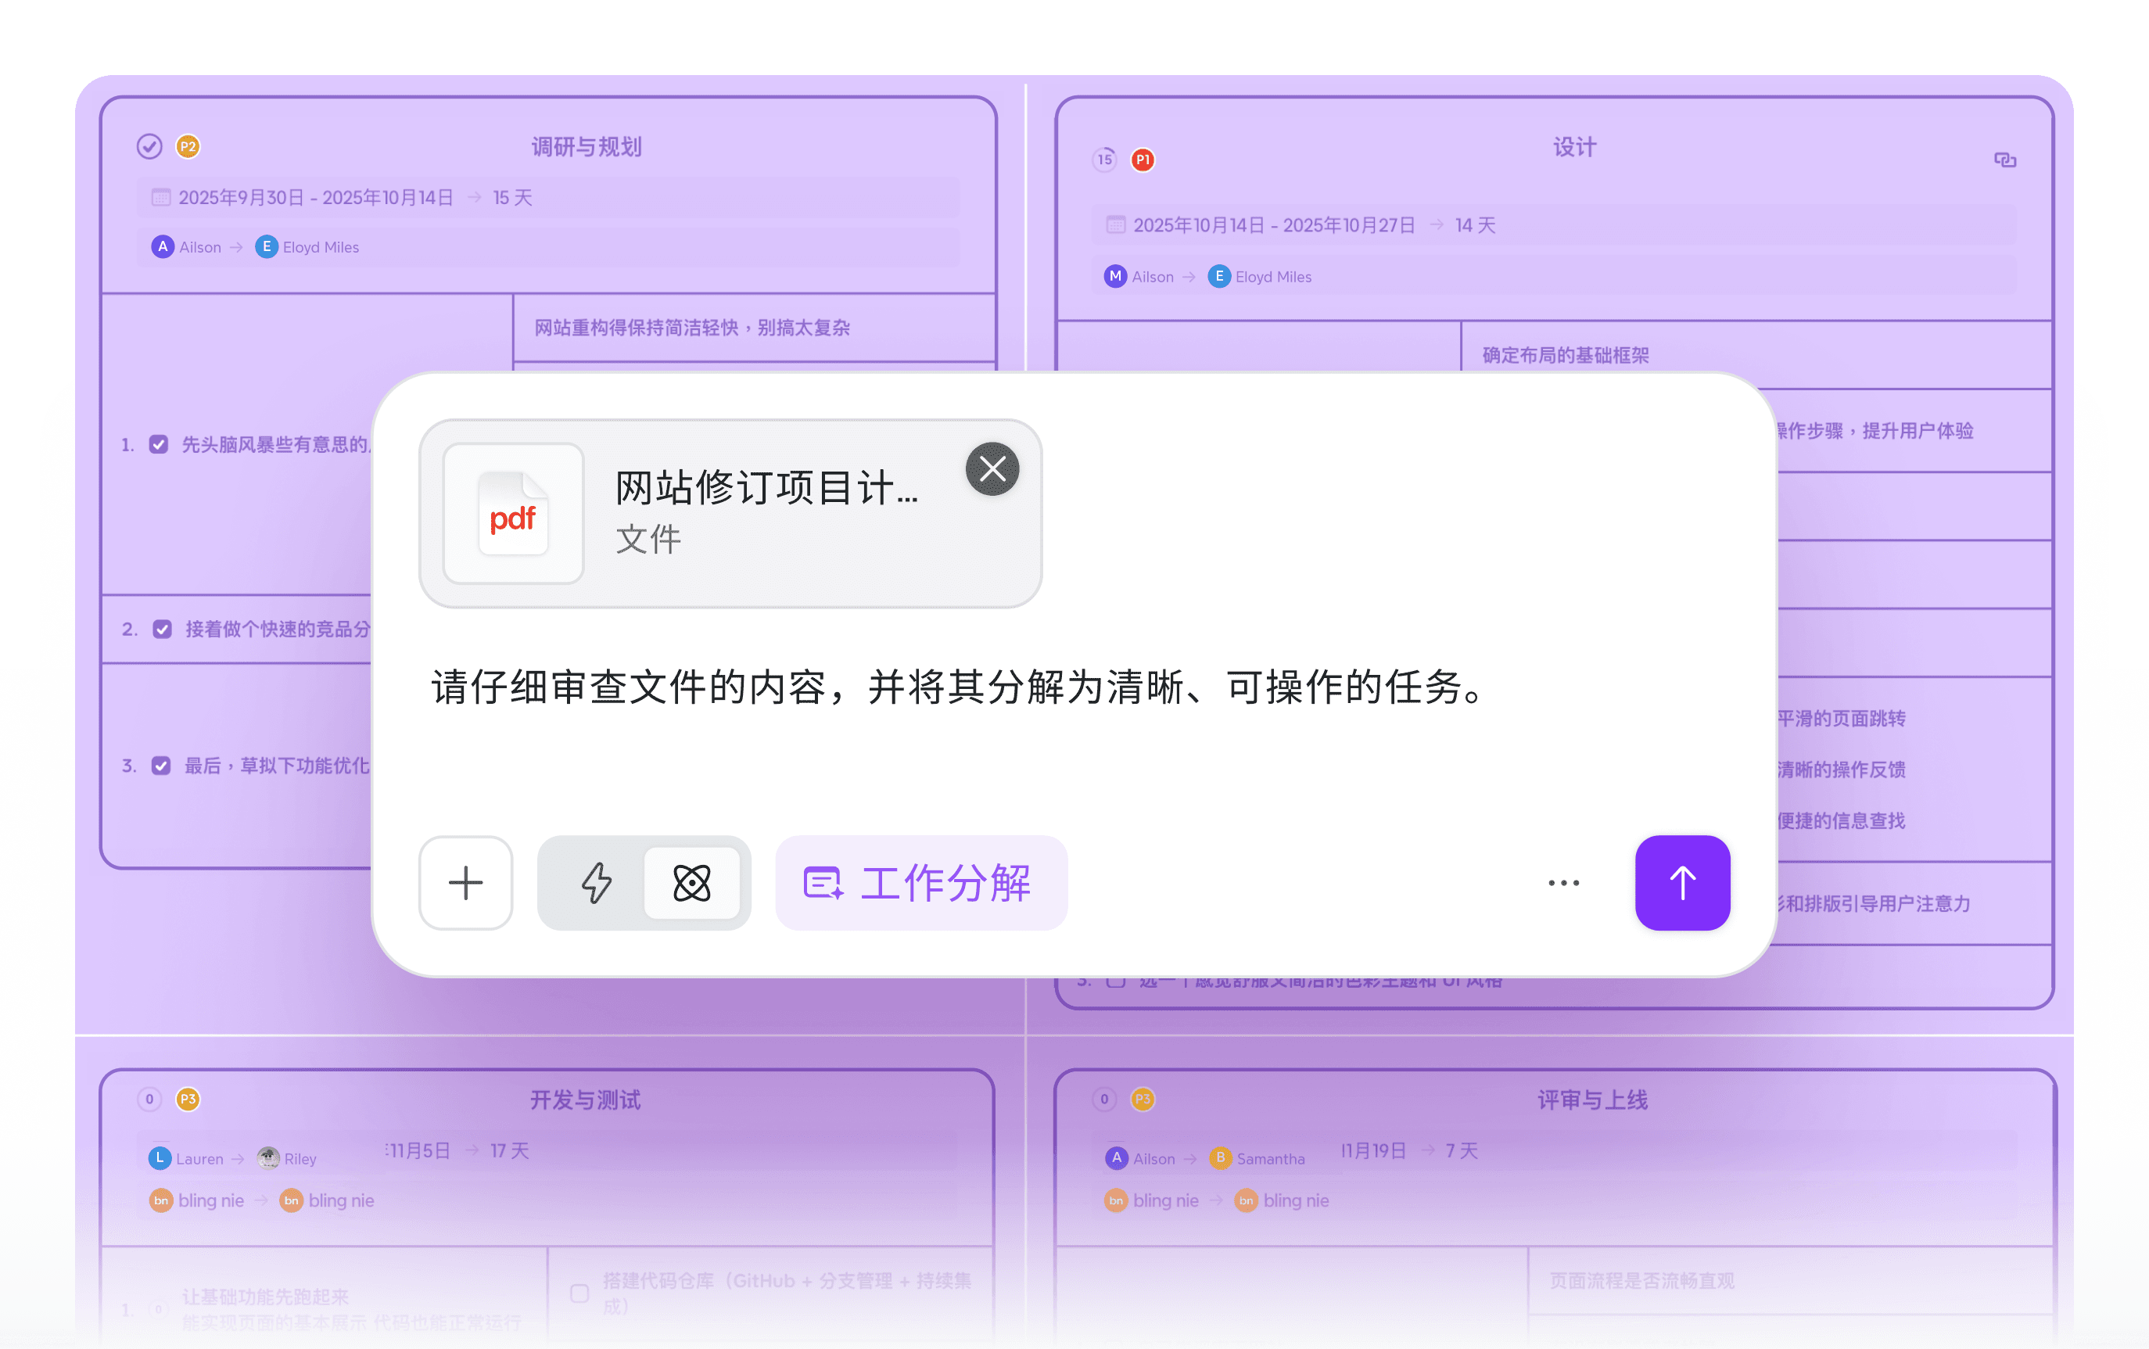Click the 网站修订项目计… file name
Viewport: 2149px width, 1349px height.
(x=767, y=487)
